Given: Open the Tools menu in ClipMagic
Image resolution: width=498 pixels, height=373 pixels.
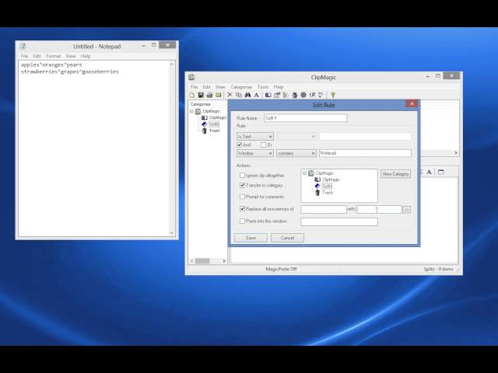Looking at the screenshot, I should tap(263, 87).
